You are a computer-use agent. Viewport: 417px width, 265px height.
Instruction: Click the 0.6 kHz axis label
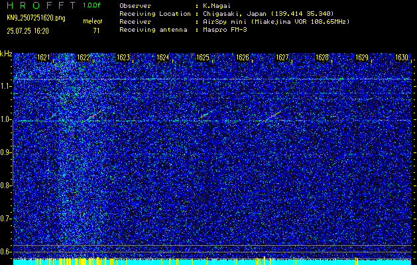pyautogui.click(x=5, y=252)
